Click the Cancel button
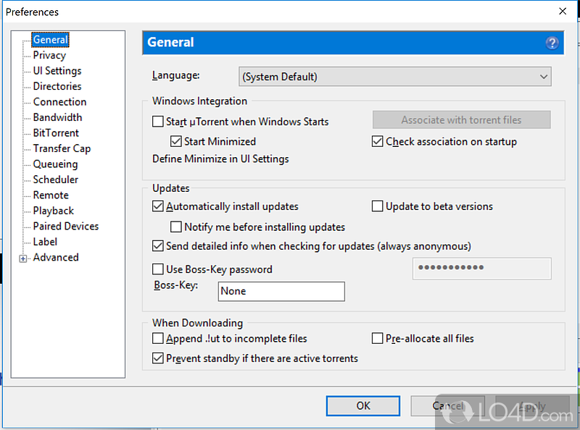The image size is (580, 430). tap(447, 406)
